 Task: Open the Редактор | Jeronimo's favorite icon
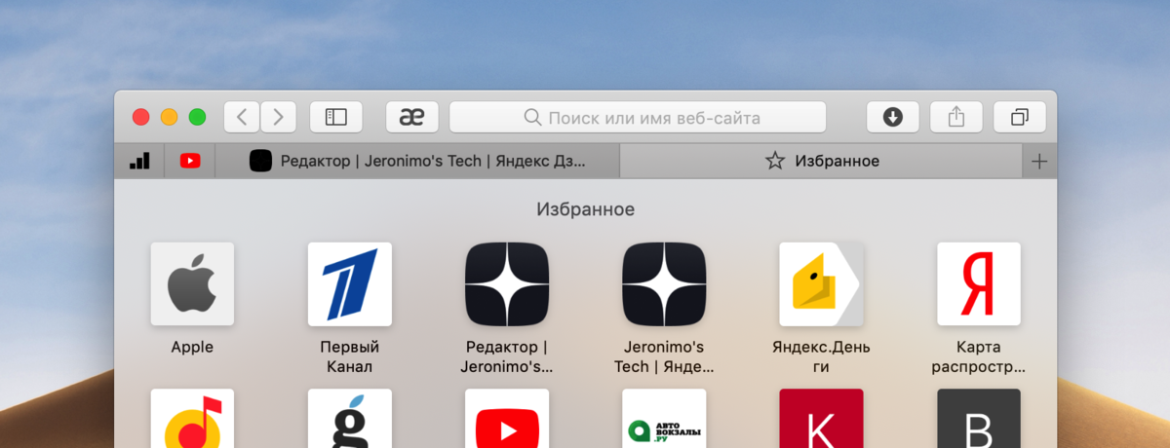pyautogui.click(x=507, y=284)
